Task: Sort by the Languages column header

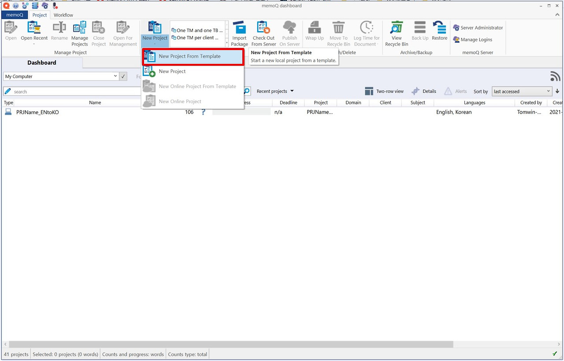Action: (475, 103)
